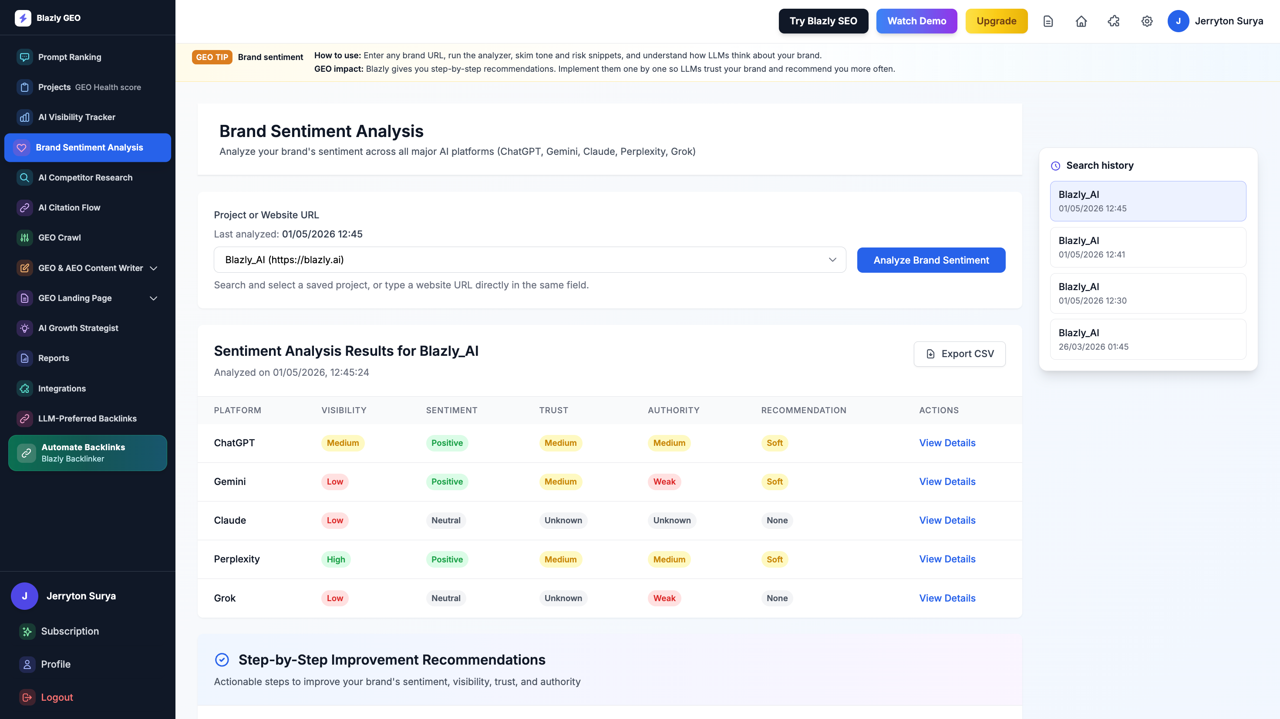Click the Reports chart-file icon
Screen dimensions: 1280x719
(x=24, y=358)
